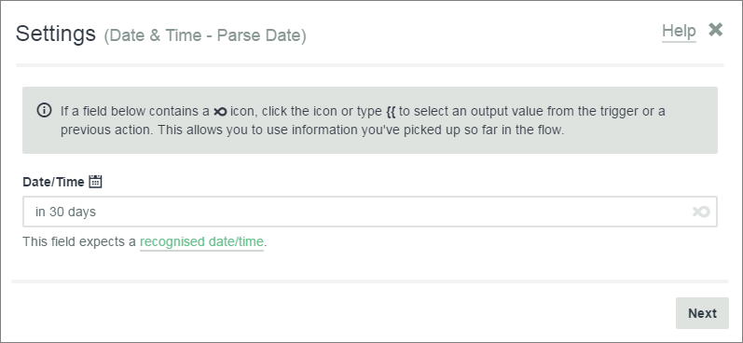Image resolution: width=743 pixels, height=343 pixels.
Task: Click the '(Date & Time - Parse Date)' subtitle
Action: tap(205, 35)
